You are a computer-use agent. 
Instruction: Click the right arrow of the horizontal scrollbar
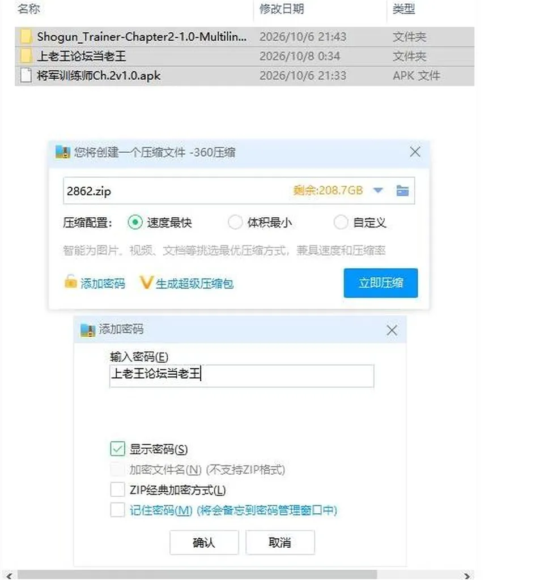click(x=467, y=575)
